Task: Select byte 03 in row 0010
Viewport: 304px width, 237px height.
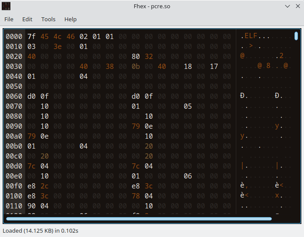Action: [x=31, y=47]
